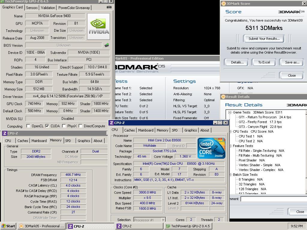
Task: Click the Result Details comment input field
Action: [274, 199]
